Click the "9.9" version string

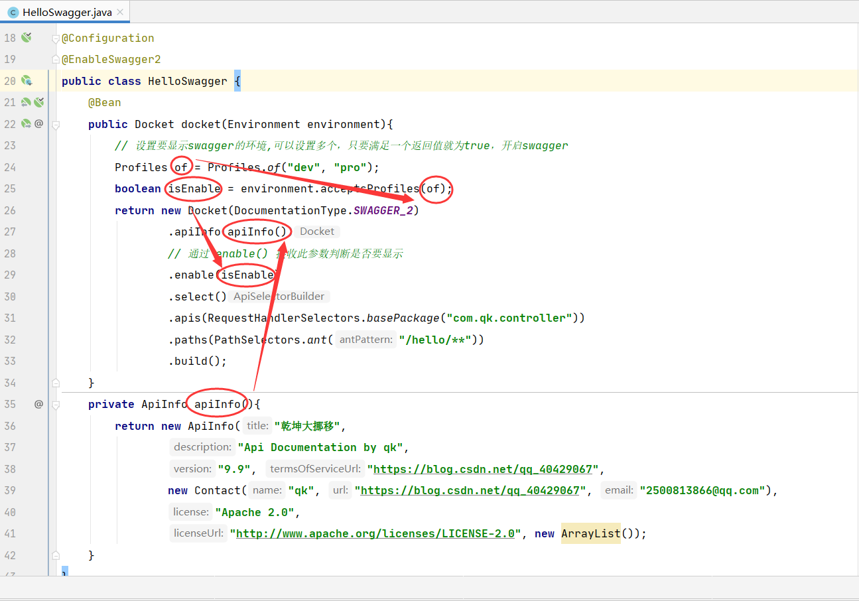234,469
